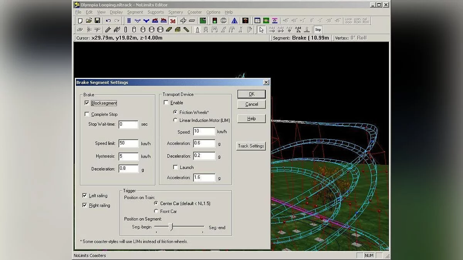Image resolution: width=463 pixels, height=260 pixels.
Task: Click the Cancel button
Action: coord(252,104)
